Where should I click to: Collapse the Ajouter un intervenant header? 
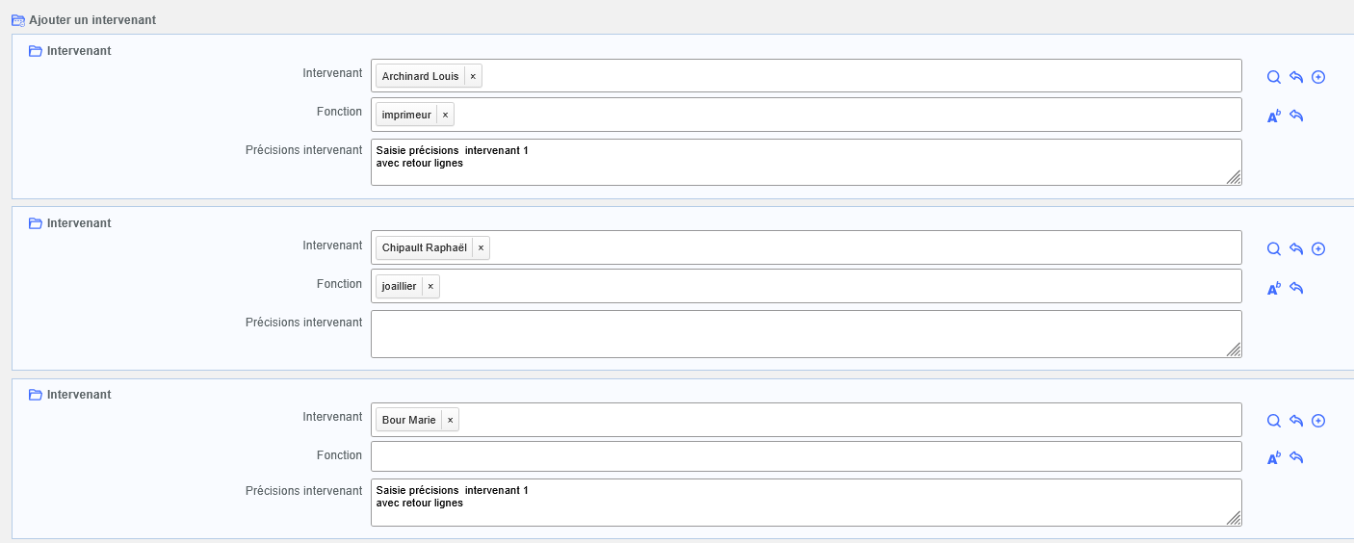[x=17, y=20]
